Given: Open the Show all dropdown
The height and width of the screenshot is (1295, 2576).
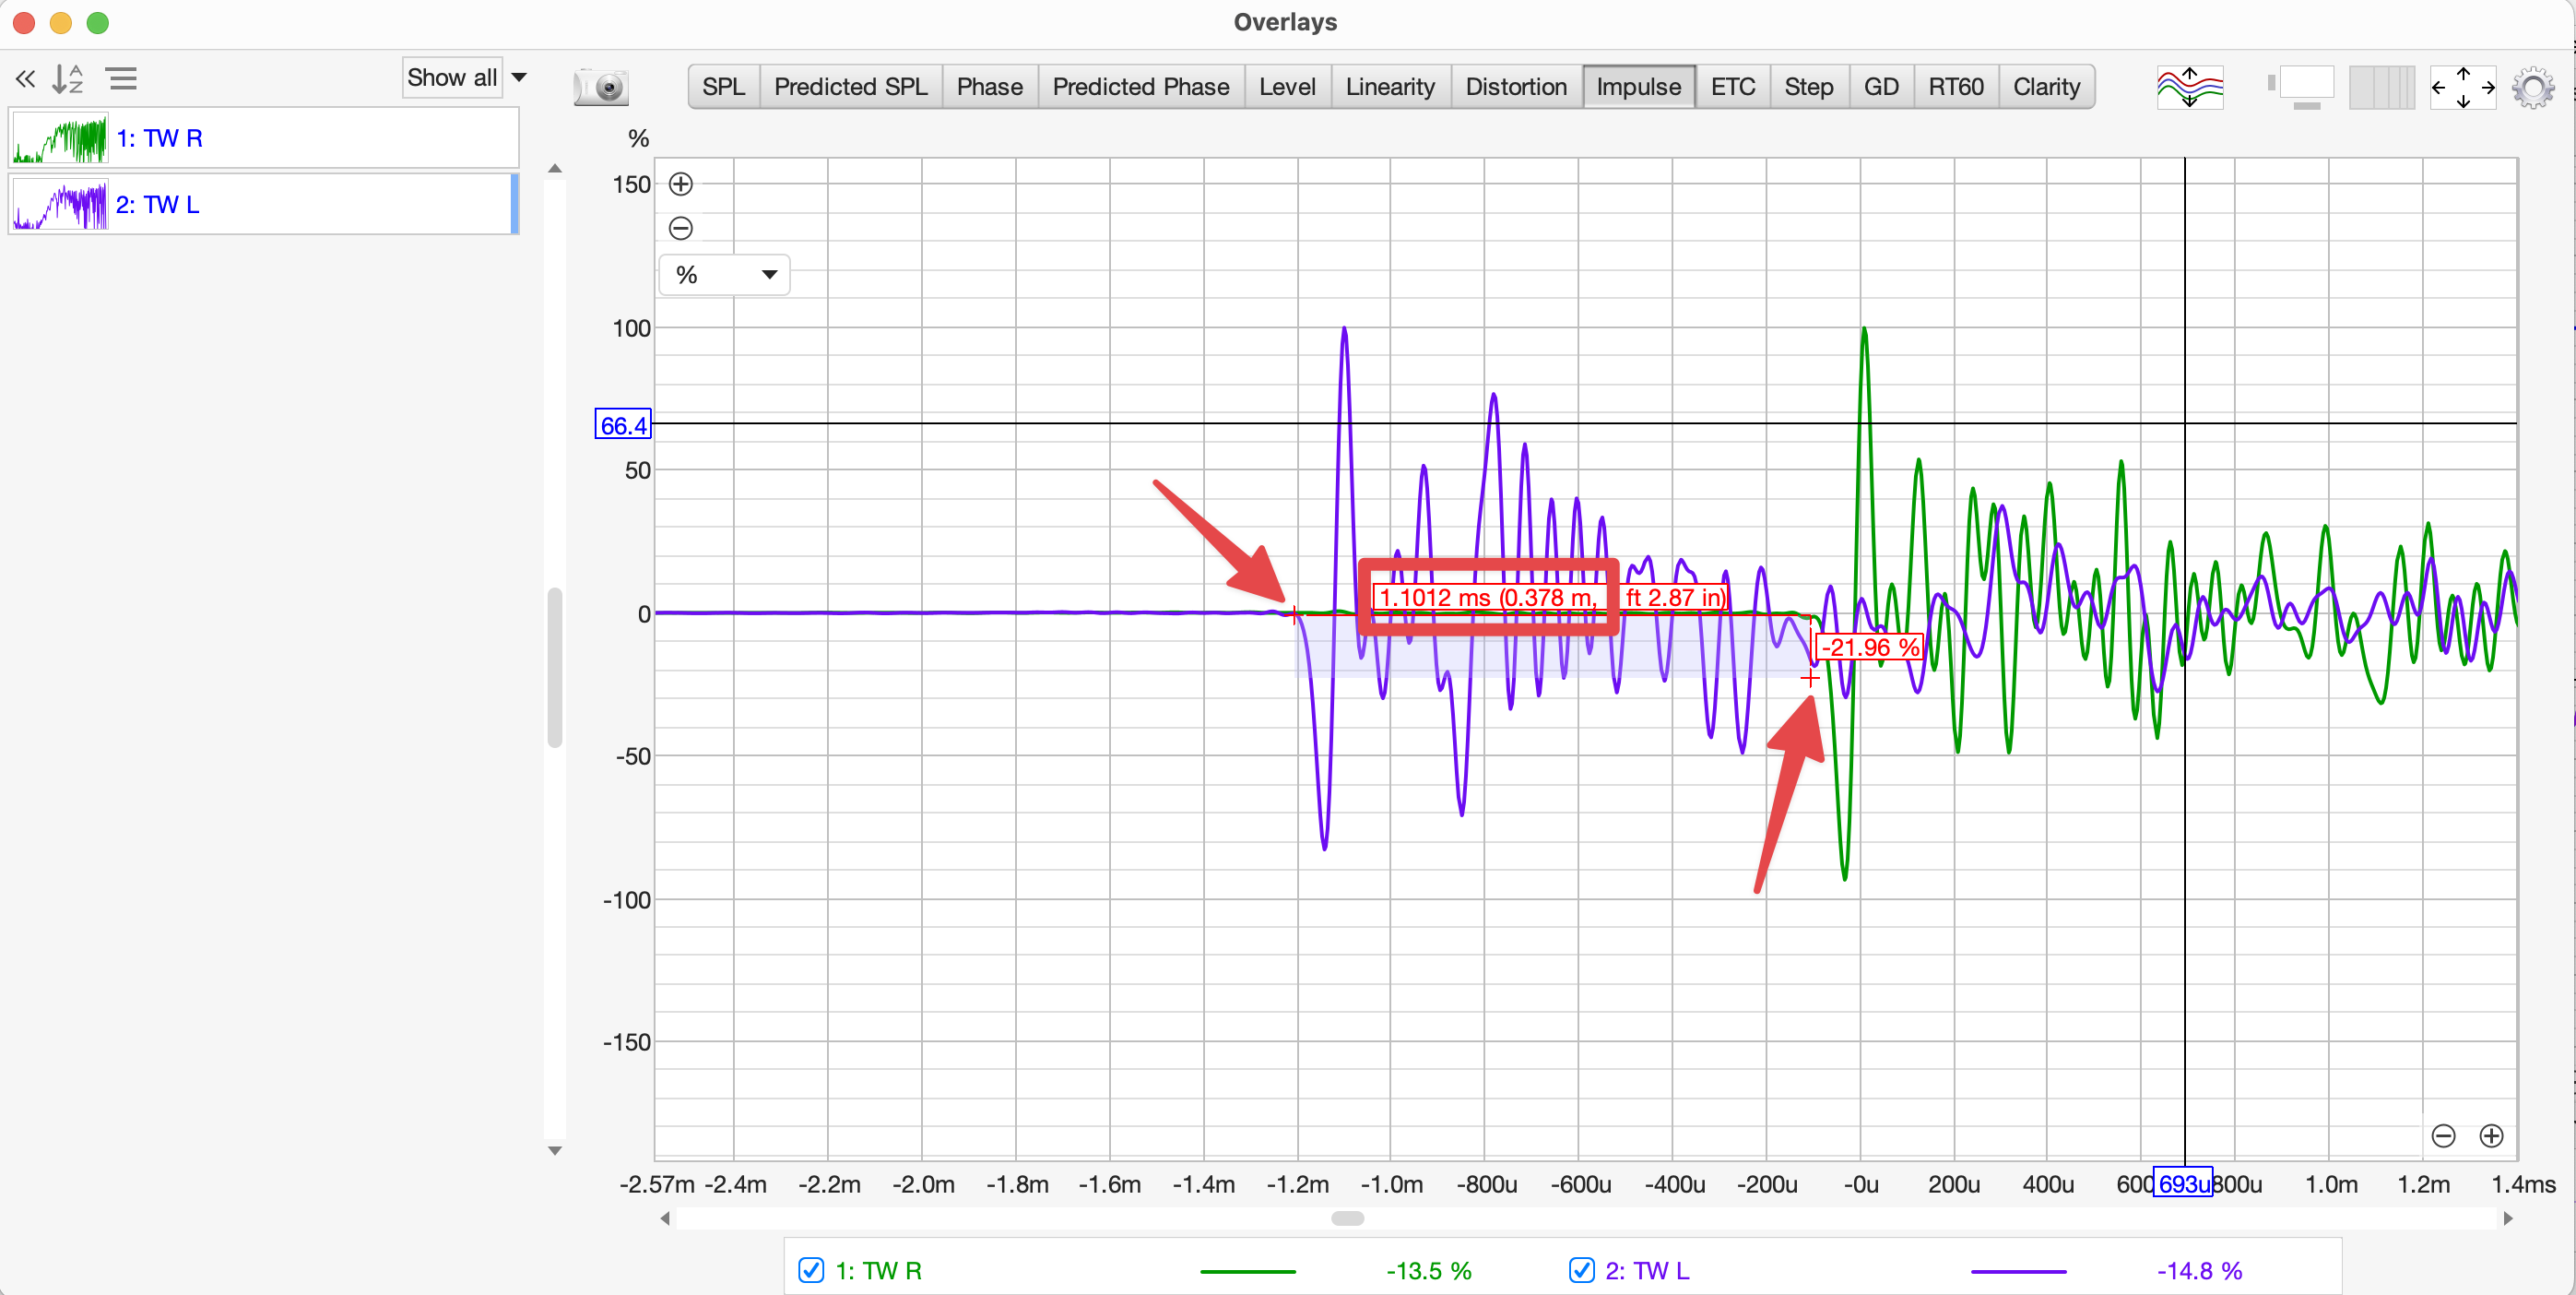Looking at the screenshot, I should (466, 78).
